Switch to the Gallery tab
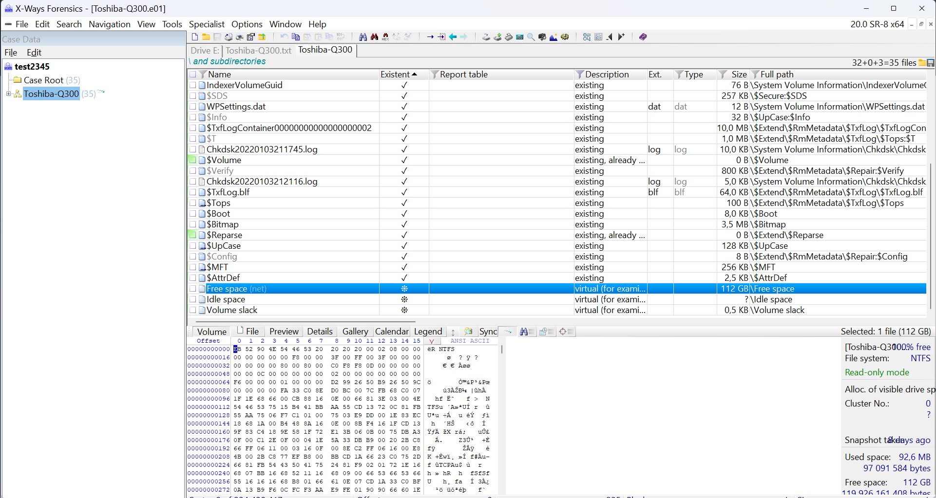The image size is (936, 498). [x=355, y=332]
